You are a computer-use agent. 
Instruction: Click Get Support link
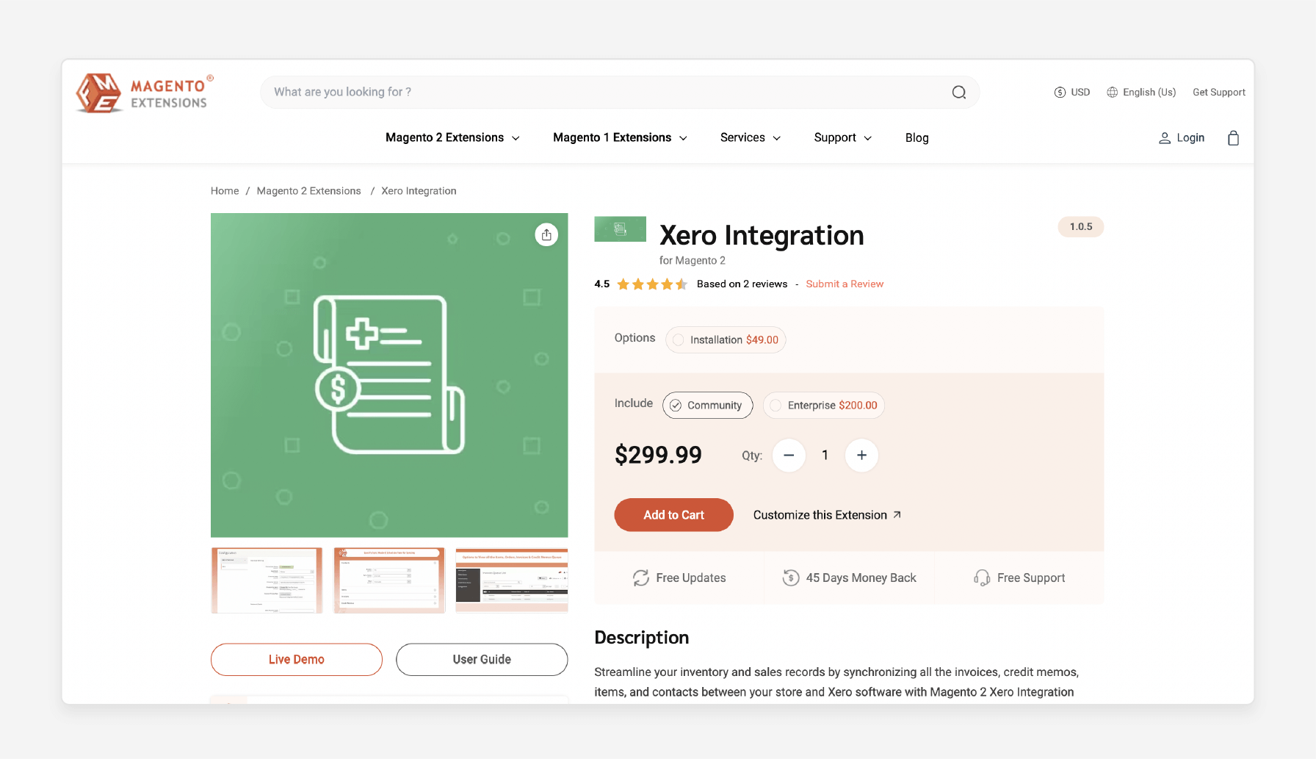point(1219,93)
